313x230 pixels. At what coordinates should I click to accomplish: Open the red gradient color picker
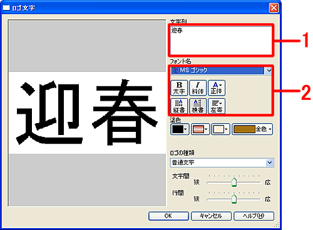(x=200, y=129)
